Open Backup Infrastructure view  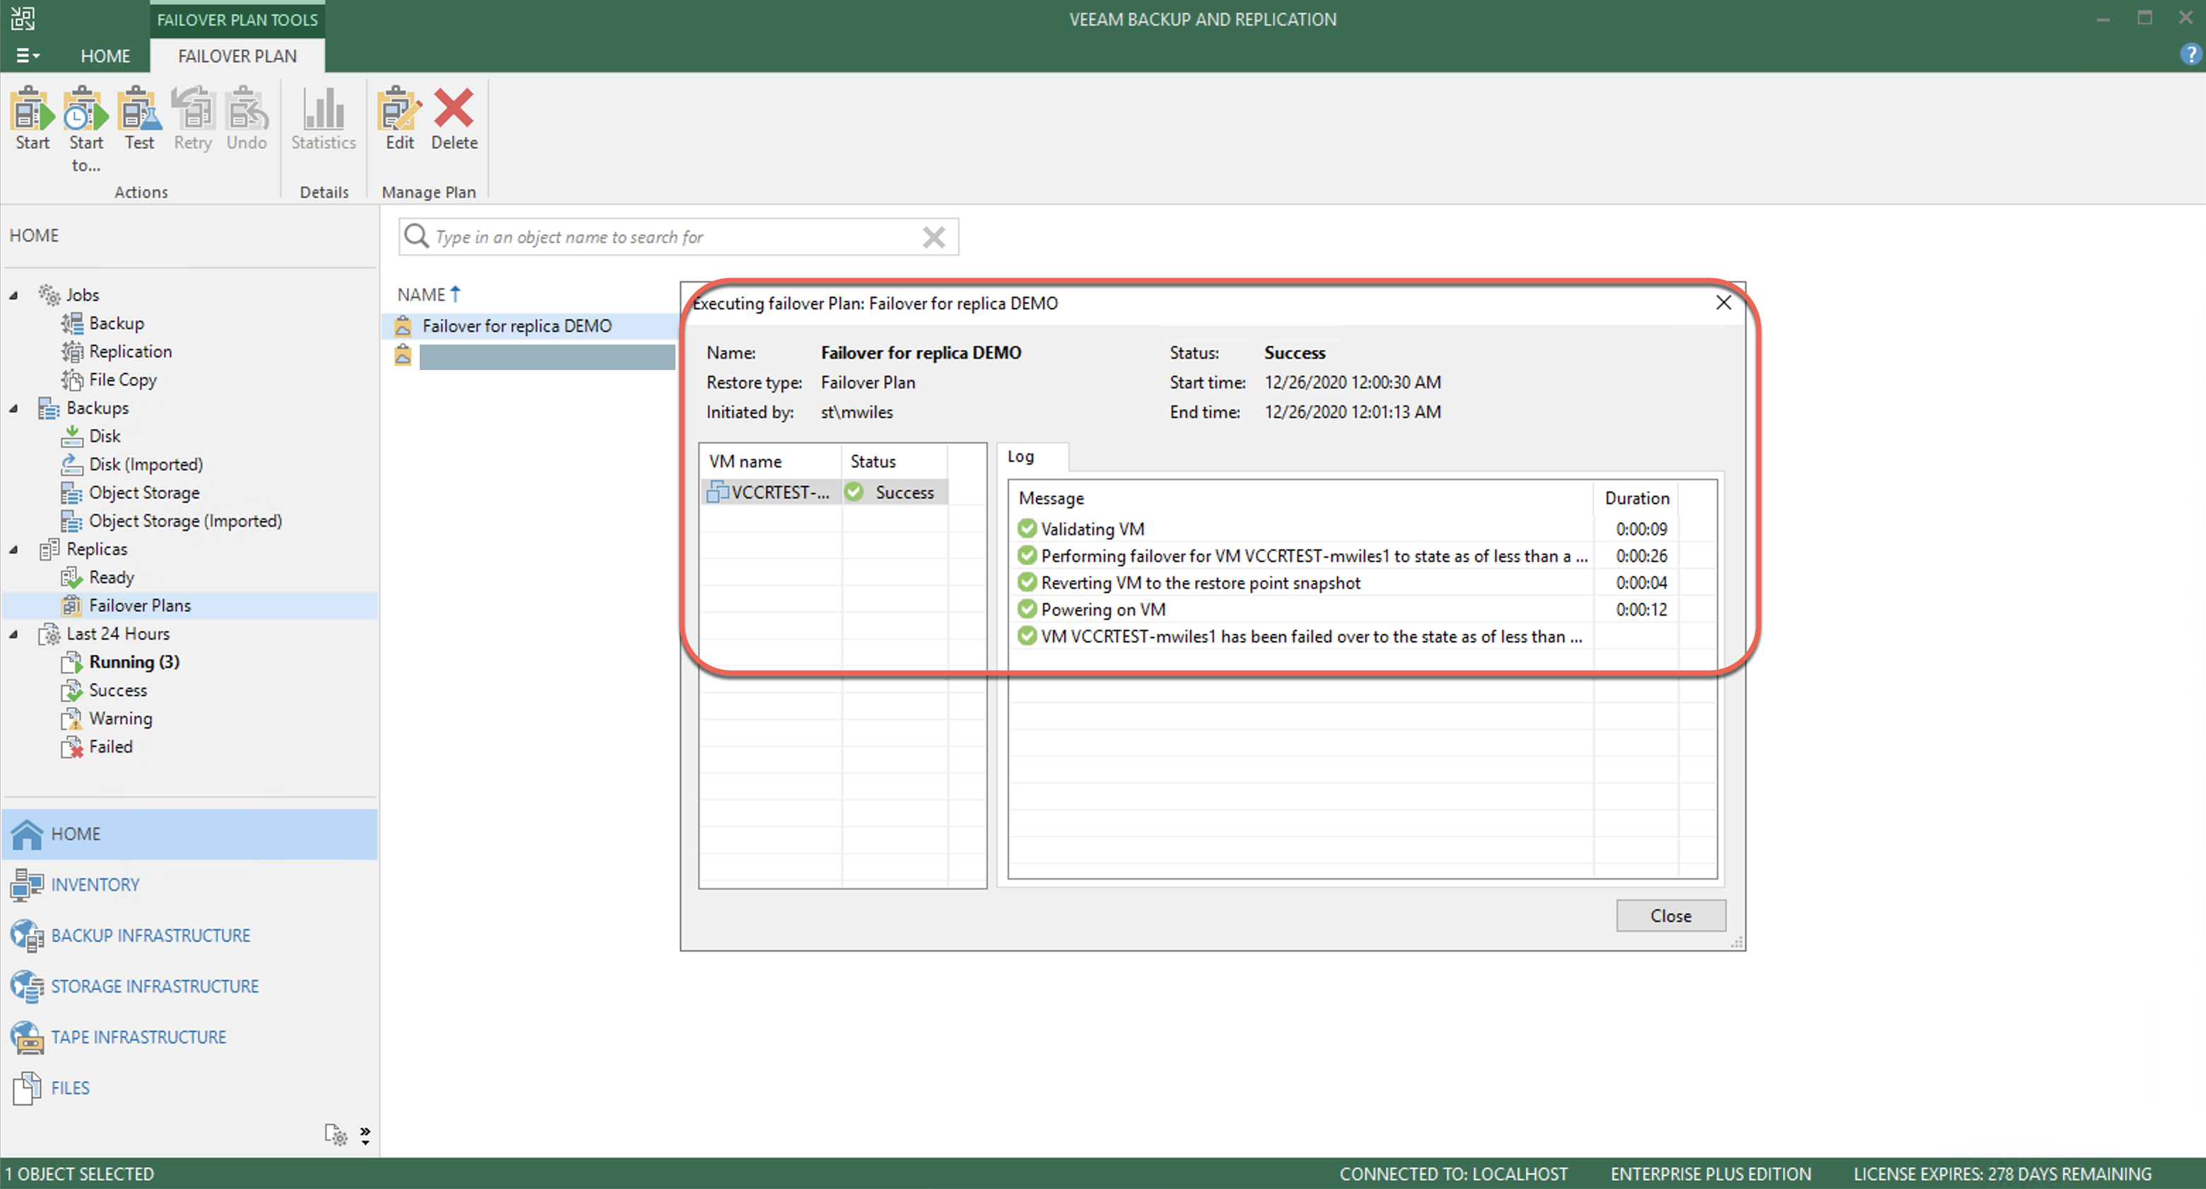pos(150,936)
